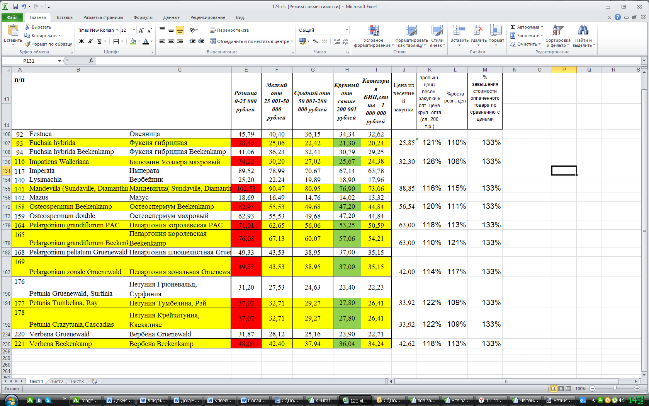Click the Fill (Заполнить) button

tap(527, 36)
